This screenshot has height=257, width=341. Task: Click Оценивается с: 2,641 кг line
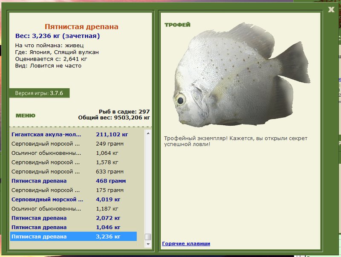(51, 59)
